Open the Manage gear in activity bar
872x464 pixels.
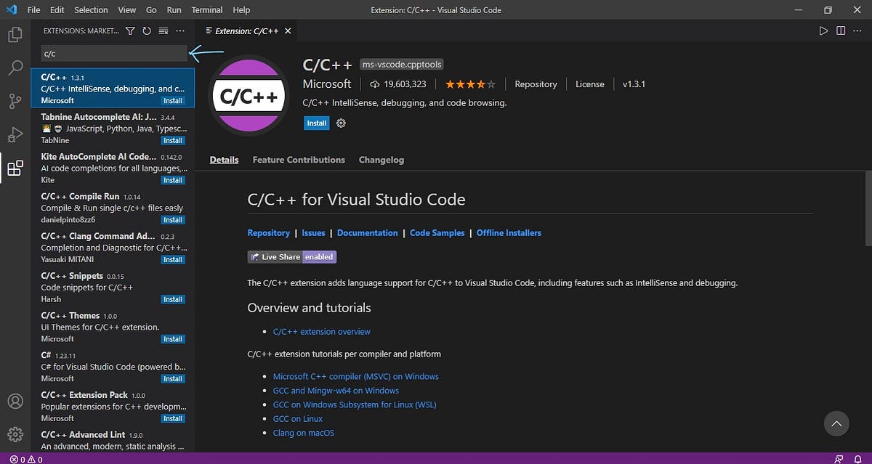pos(15,434)
